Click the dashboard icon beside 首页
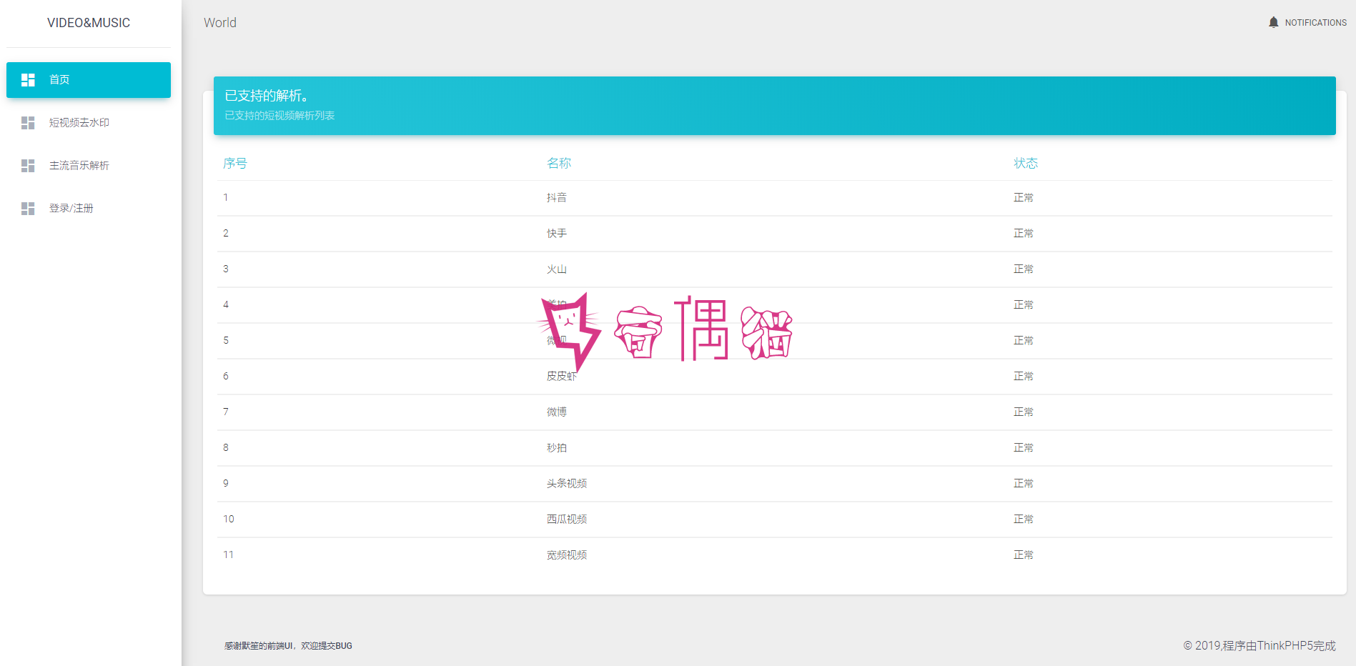1356x666 pixels. click(x=28, y=80)
